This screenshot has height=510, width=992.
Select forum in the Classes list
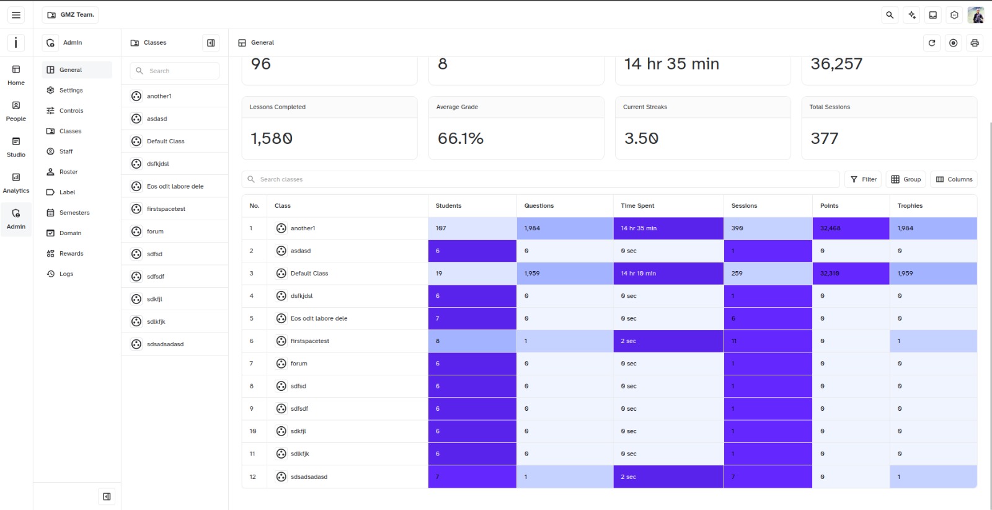pos(175,231)
